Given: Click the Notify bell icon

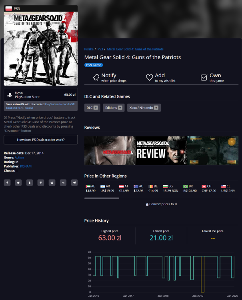Looking at the screenshot, I should [x=96, y=77].
